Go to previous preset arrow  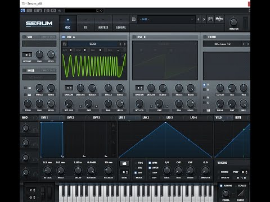[199, 19]
